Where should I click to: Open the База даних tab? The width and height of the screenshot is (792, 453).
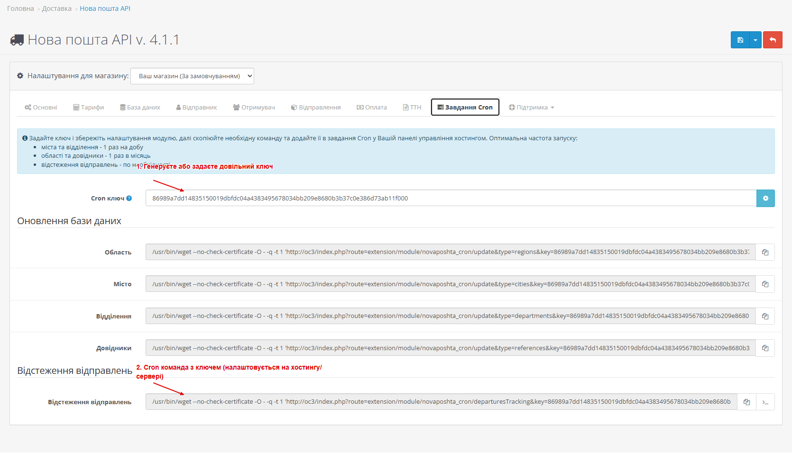click(x=140, y=107)
